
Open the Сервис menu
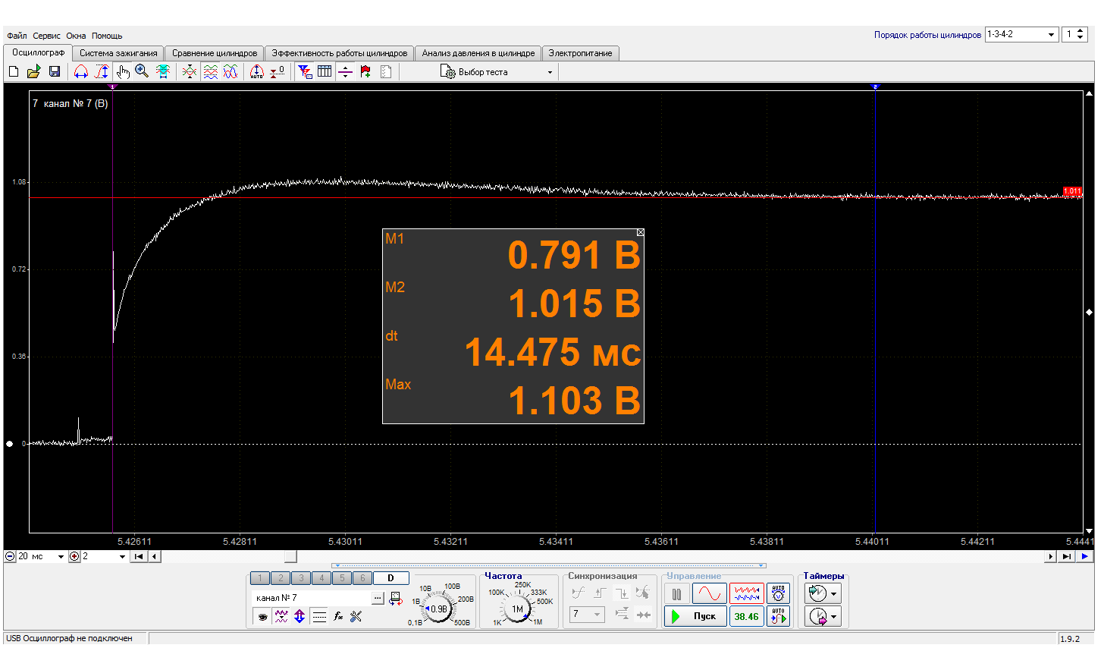click(x=46, y=36)
